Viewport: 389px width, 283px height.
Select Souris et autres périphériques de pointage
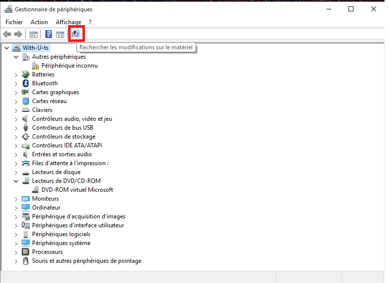pyautogui.click(x=86, y=261)
